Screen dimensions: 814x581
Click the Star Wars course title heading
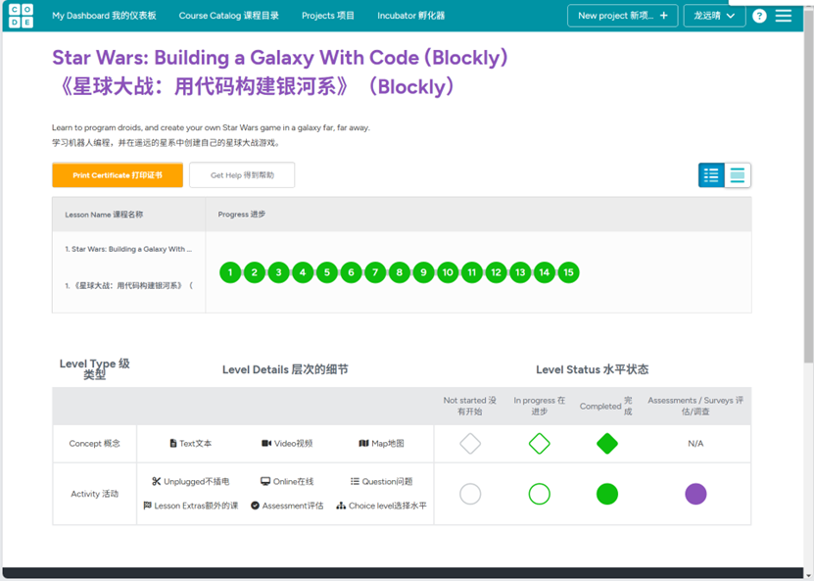coord(280,73)
